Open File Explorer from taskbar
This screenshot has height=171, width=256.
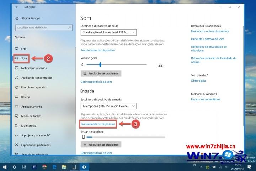click(64, 167)
